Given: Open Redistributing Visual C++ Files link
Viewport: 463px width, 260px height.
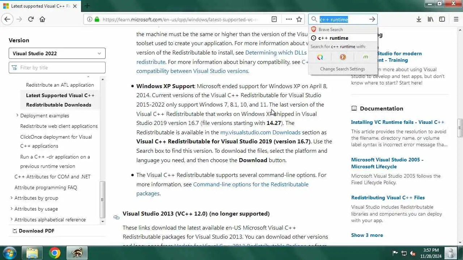Looking at the screenshot, I should pos(388,198).
